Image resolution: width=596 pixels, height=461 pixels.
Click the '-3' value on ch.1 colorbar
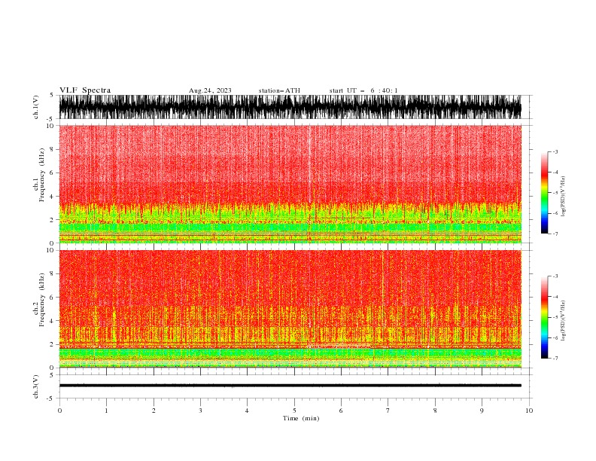555,151
